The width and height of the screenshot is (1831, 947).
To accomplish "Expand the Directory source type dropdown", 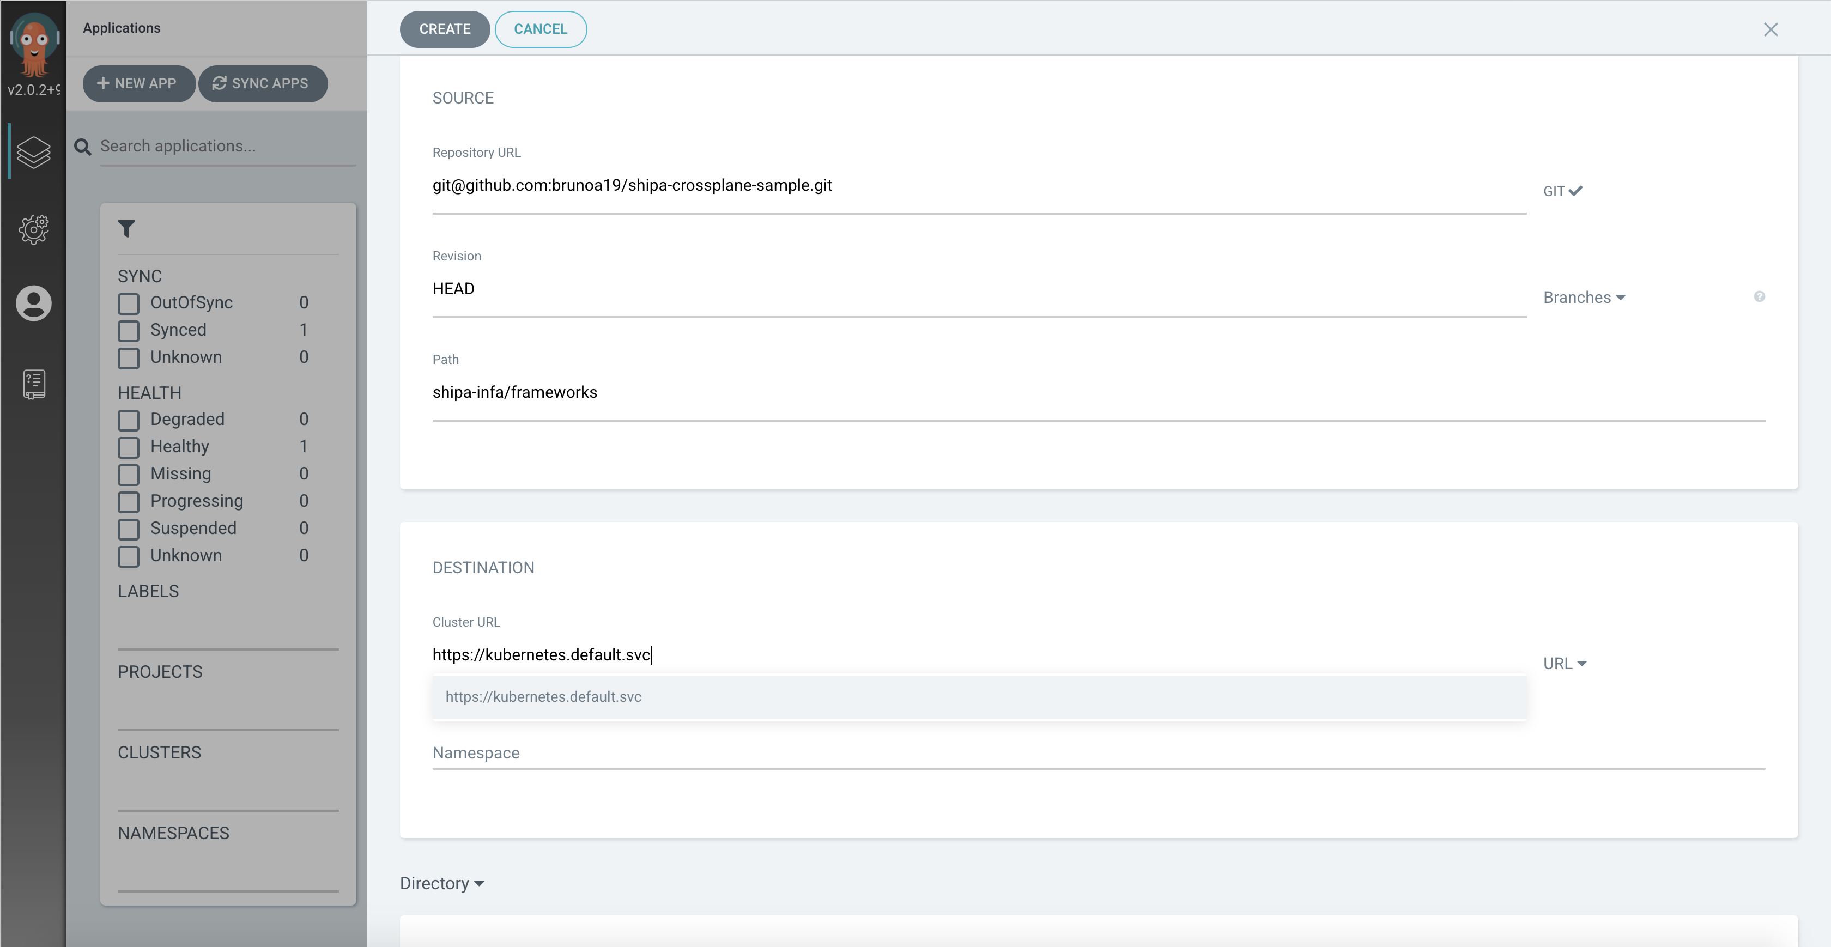I will click(441, 883).
